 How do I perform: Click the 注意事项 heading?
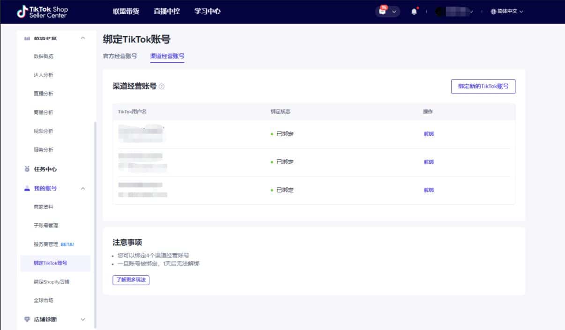(127, 242)
